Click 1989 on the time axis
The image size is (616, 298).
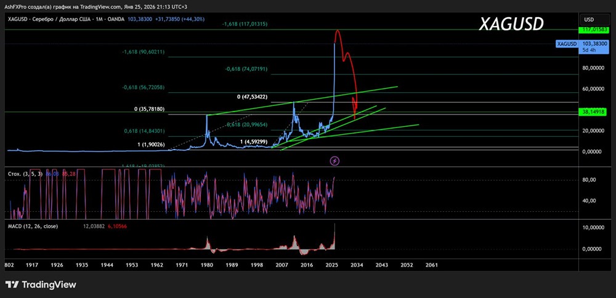pyautogui.click(x=232, y=265)
